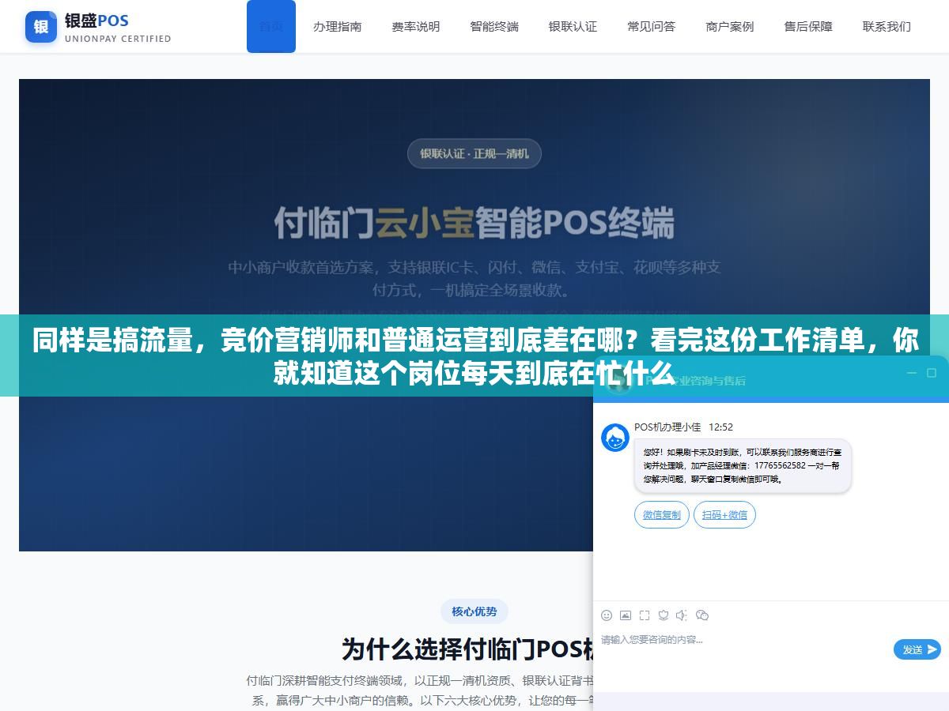Click the 银盛POS logo icon

click(x=41, y=27)
